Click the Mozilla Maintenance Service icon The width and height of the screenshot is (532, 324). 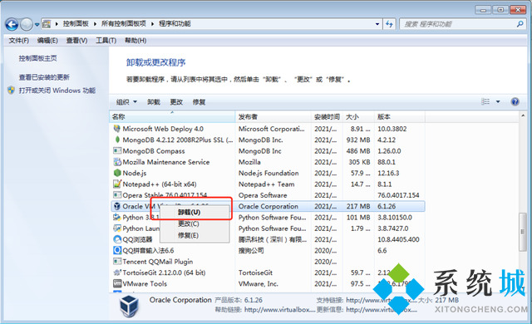point(117,162)
